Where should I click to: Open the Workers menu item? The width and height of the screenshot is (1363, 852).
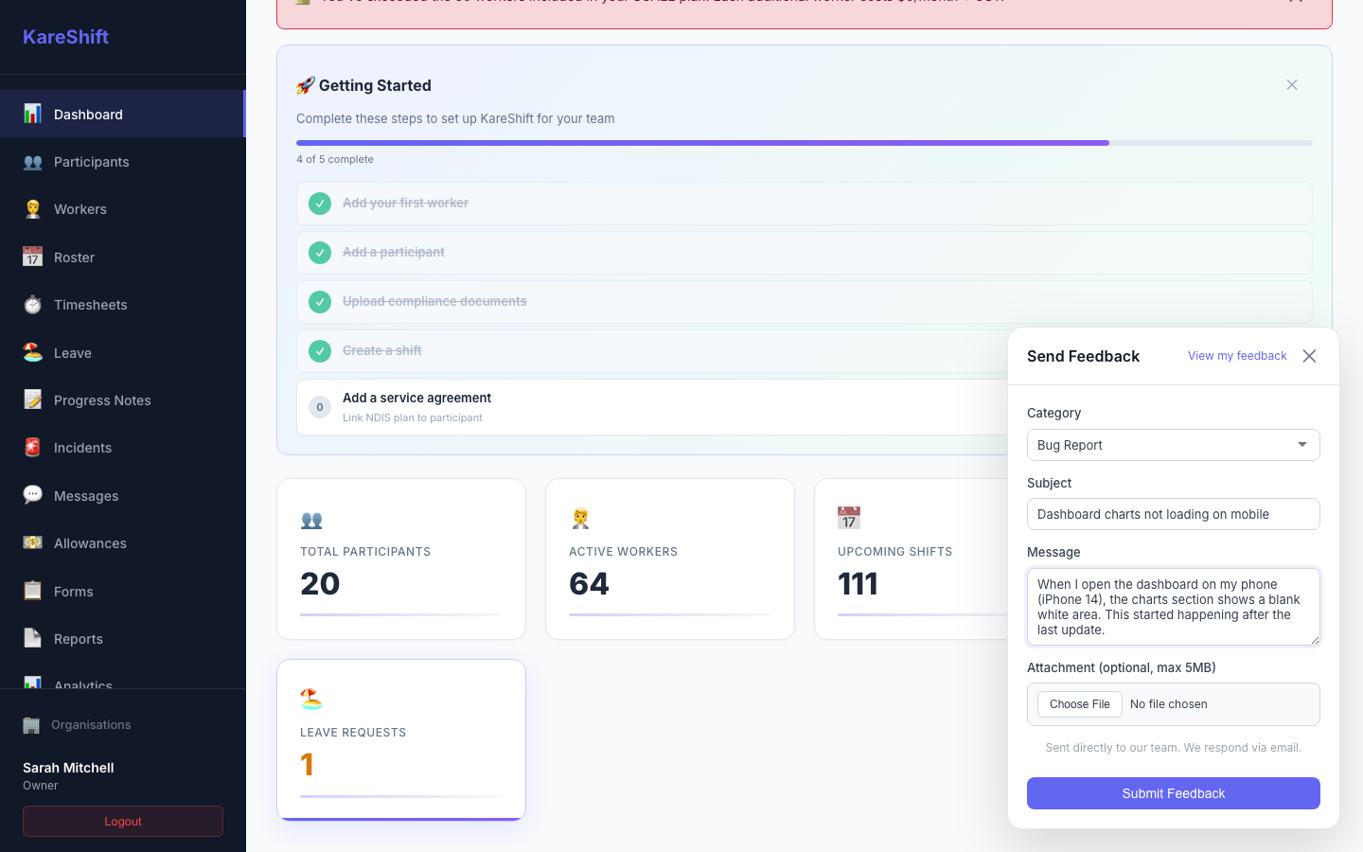coord(123,209)
